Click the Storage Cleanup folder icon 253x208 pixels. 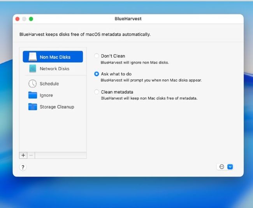coord(33,107)
